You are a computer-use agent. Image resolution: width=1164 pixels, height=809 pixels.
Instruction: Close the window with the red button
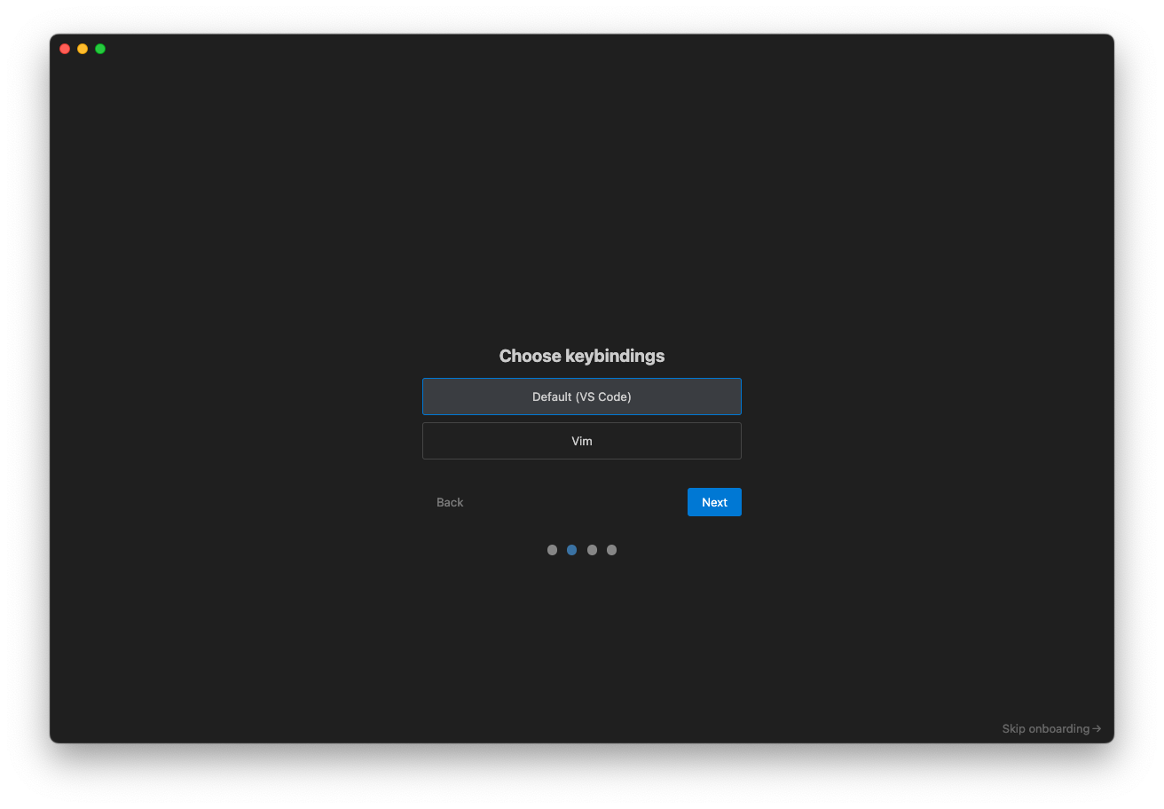65,49
